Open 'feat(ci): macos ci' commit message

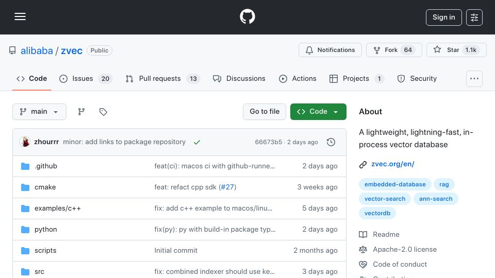(x=214, y=166)
